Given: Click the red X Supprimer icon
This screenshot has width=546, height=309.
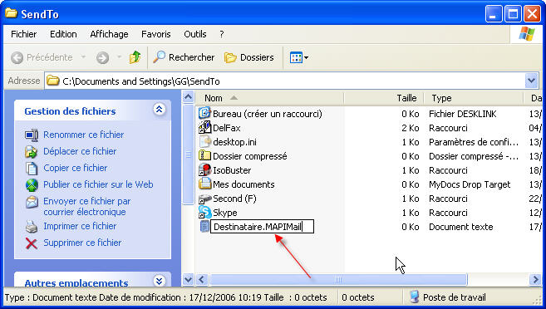Looking at the screenshot, I should (32, 243).
